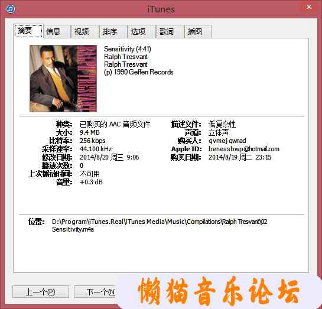The height and width of the screenshot is (309, 322).
Task: Switch to the 摘要 tab
Action: pyautogui.click(x=28, y=31)
